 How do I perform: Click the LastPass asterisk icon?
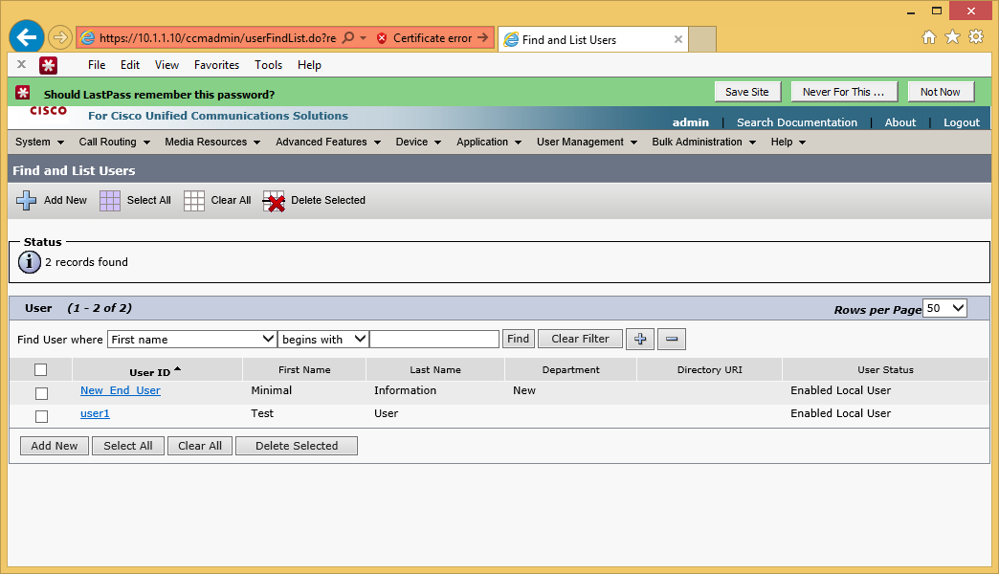coord(48,64)
